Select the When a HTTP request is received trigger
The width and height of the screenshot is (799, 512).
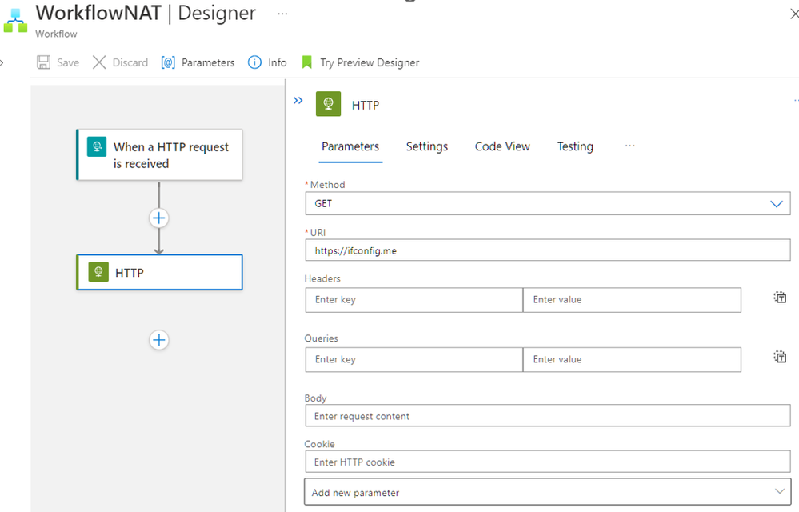[159, 154]
